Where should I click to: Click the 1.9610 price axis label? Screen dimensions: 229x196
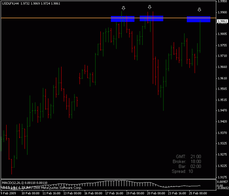pyautogui.click(x=222, y=78)
